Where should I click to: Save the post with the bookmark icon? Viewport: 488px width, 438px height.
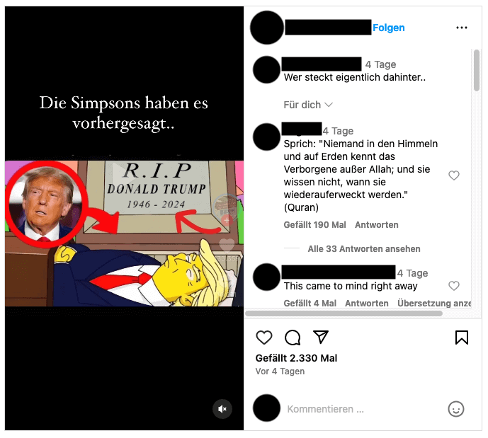[x=462, y=338]
